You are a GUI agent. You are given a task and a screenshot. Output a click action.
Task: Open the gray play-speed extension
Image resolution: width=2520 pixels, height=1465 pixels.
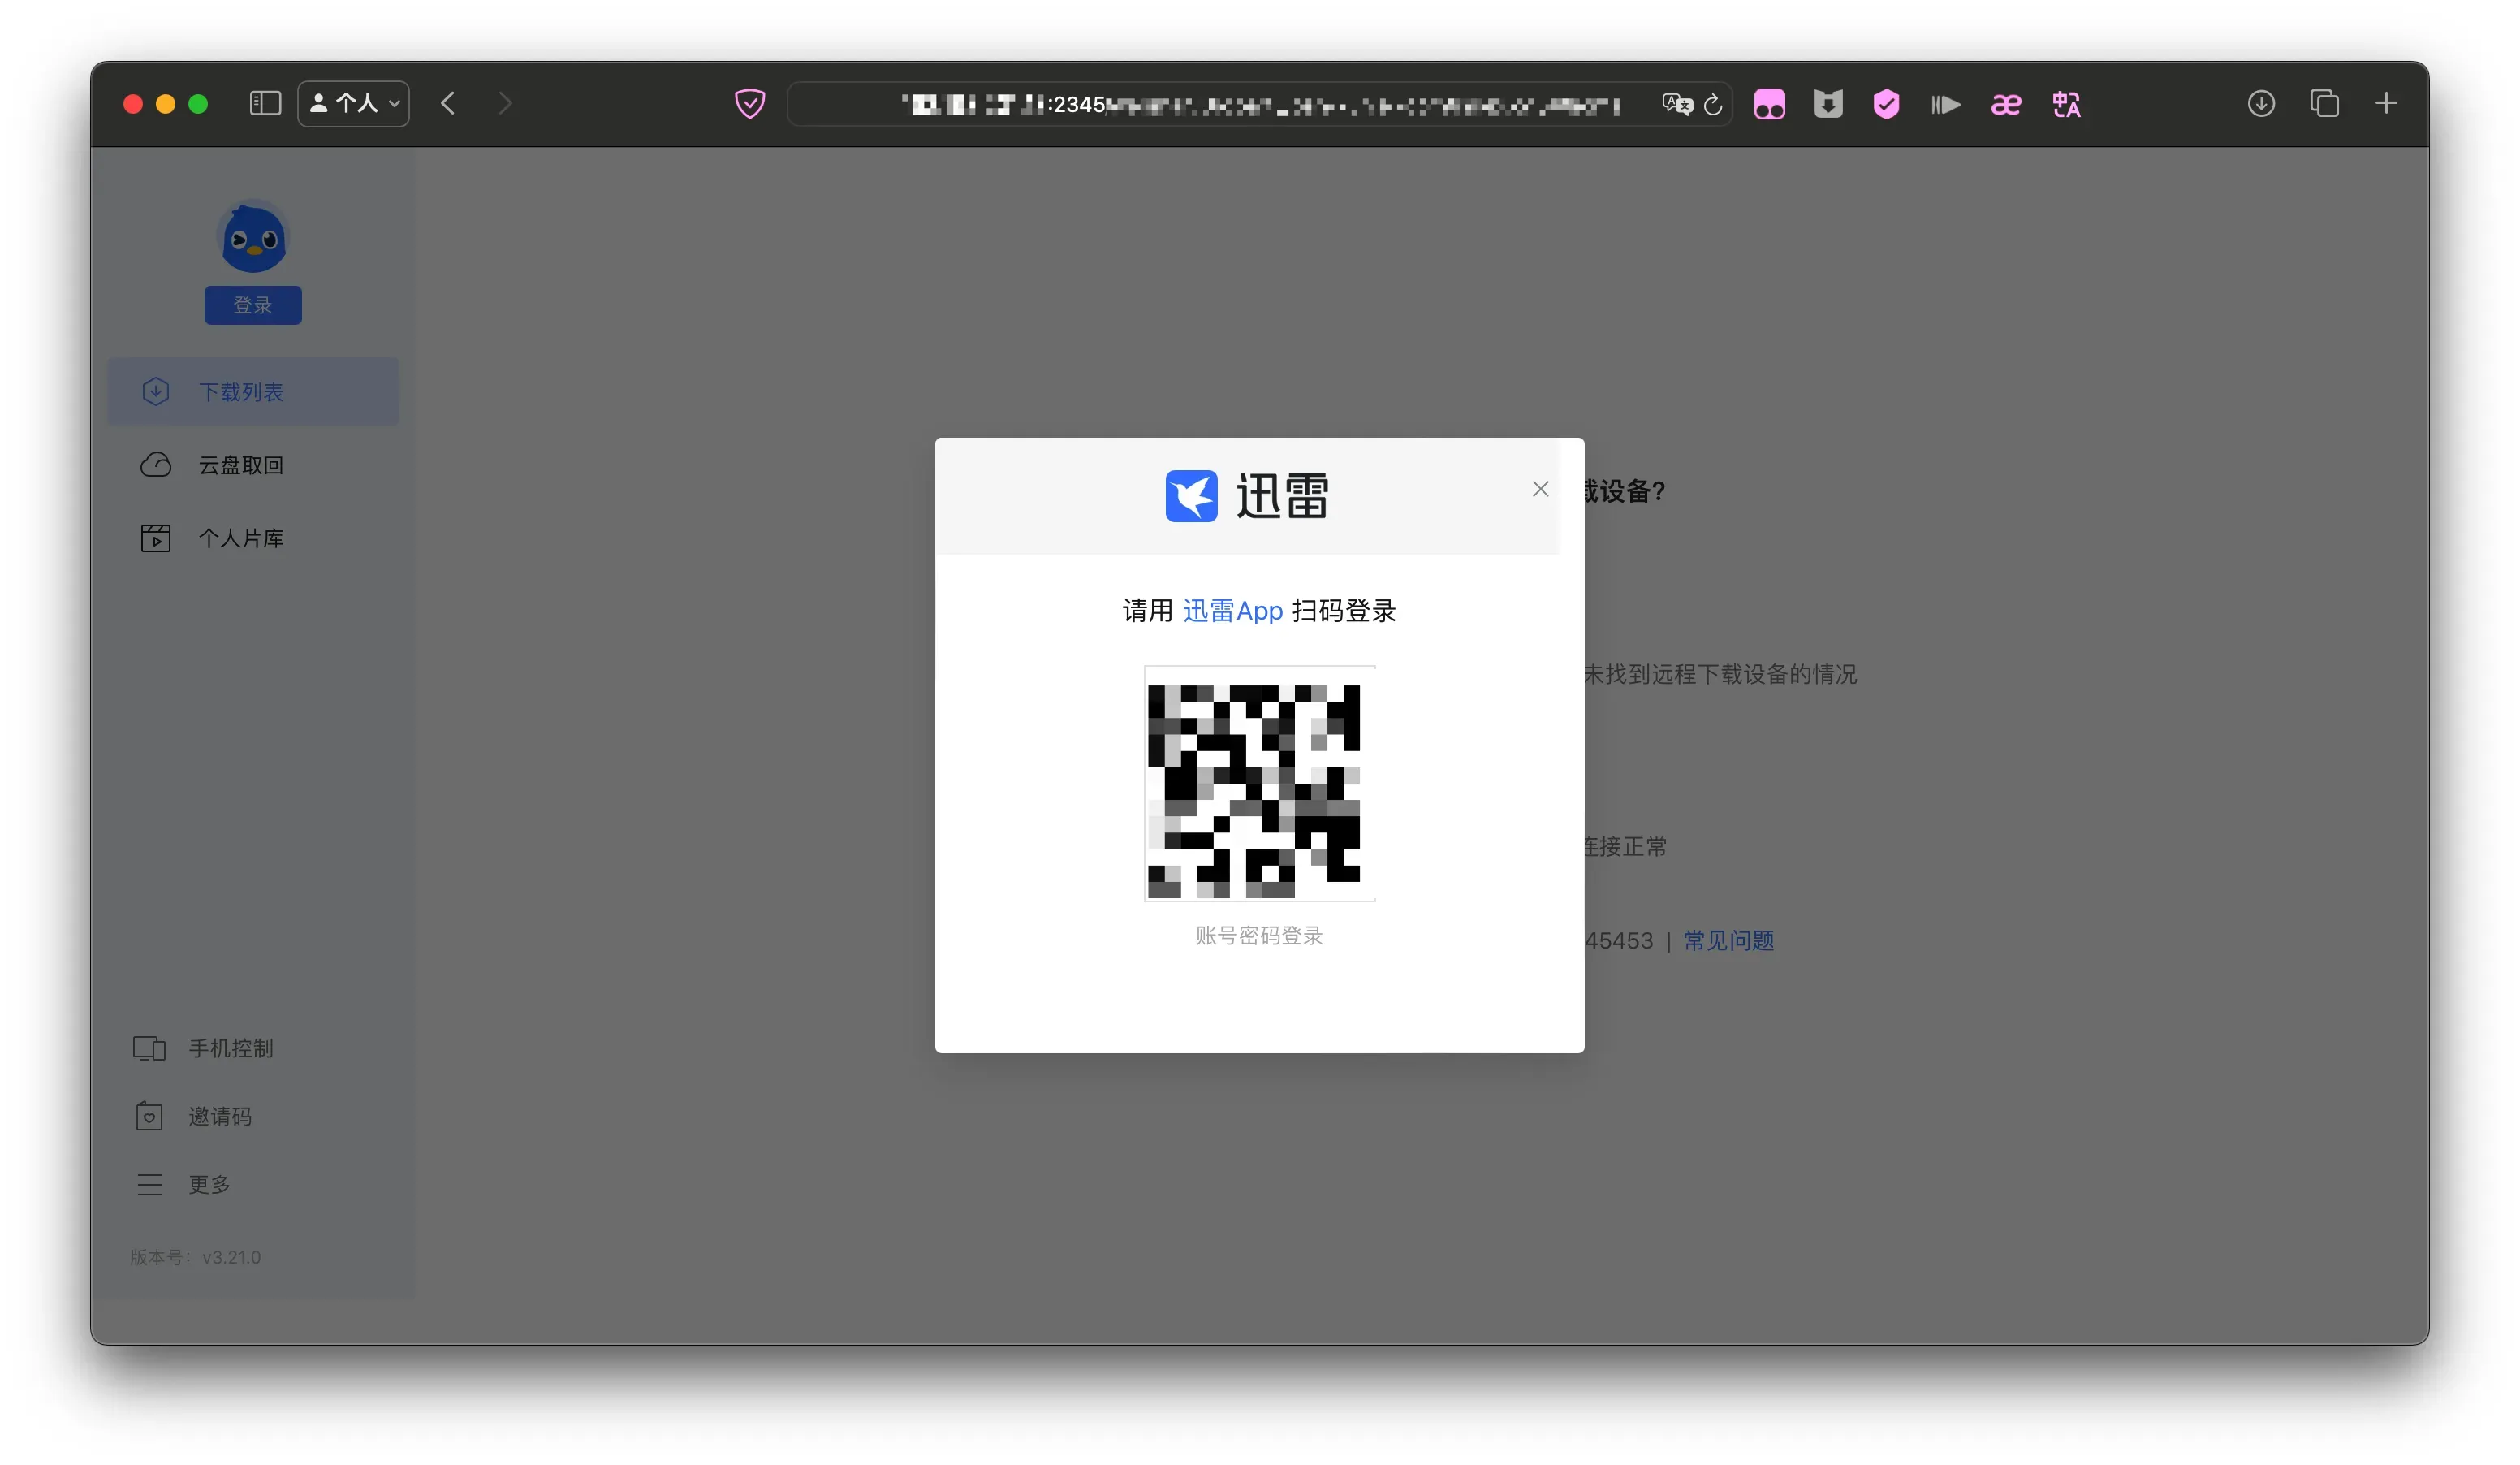point(1945,104)
